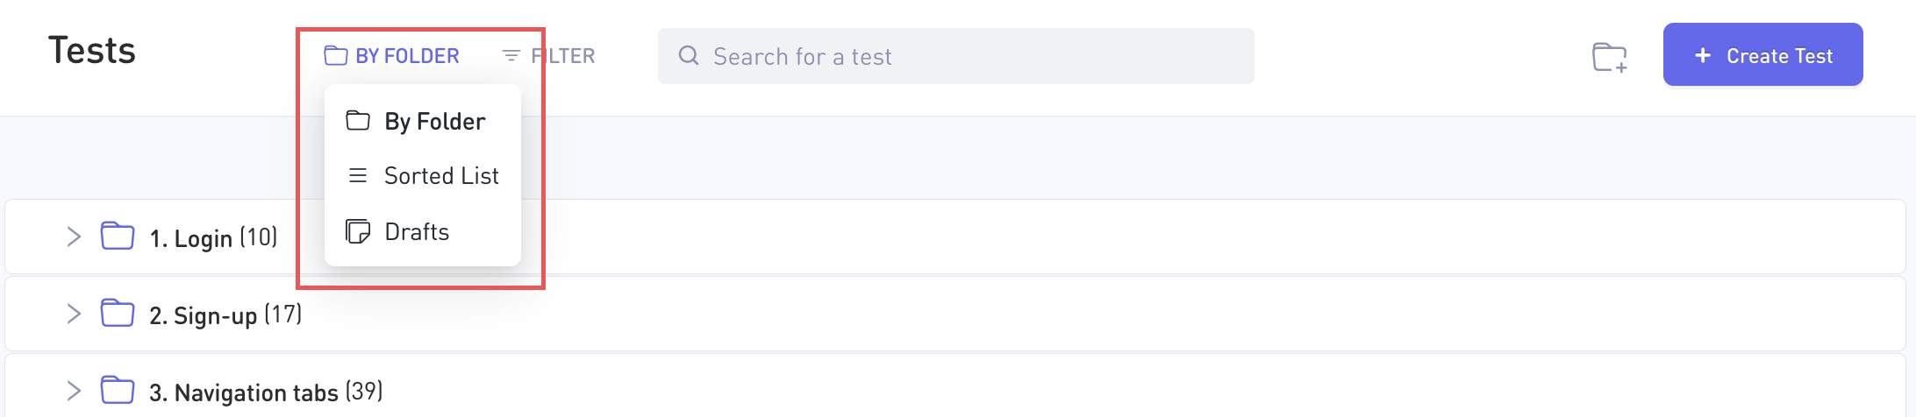1916x417 pixels.
Task: Click the Create Test button
Action: (1762, 55)
